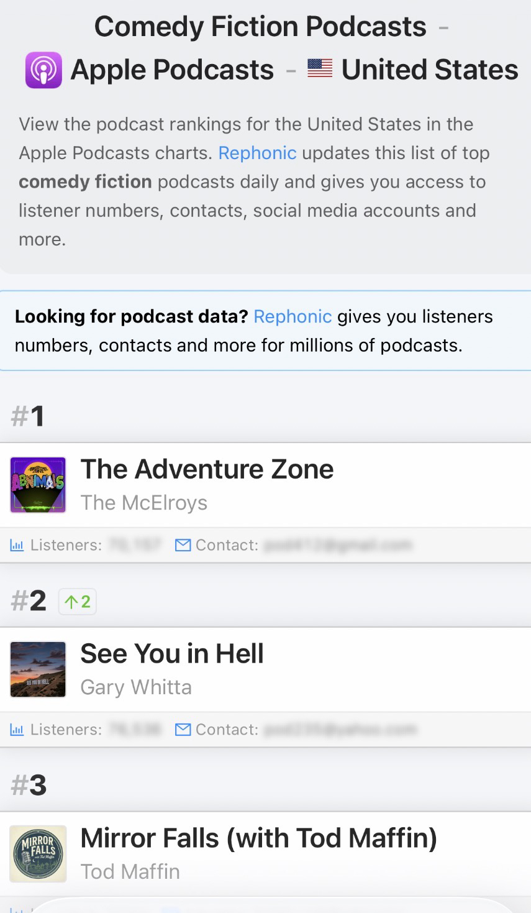Follow the Rephonic link in the podcast data banner
The height and width of the screenshot is (913, 531).
pyautogui.click(x=293, y=316)
